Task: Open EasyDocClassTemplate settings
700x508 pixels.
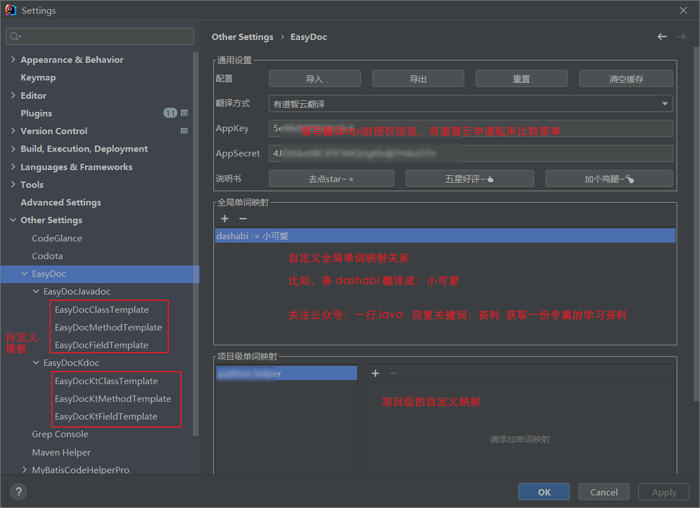Action: point(102,309)
